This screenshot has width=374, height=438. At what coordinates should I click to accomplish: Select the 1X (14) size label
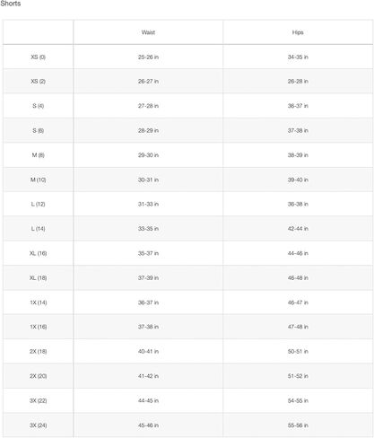38,302
